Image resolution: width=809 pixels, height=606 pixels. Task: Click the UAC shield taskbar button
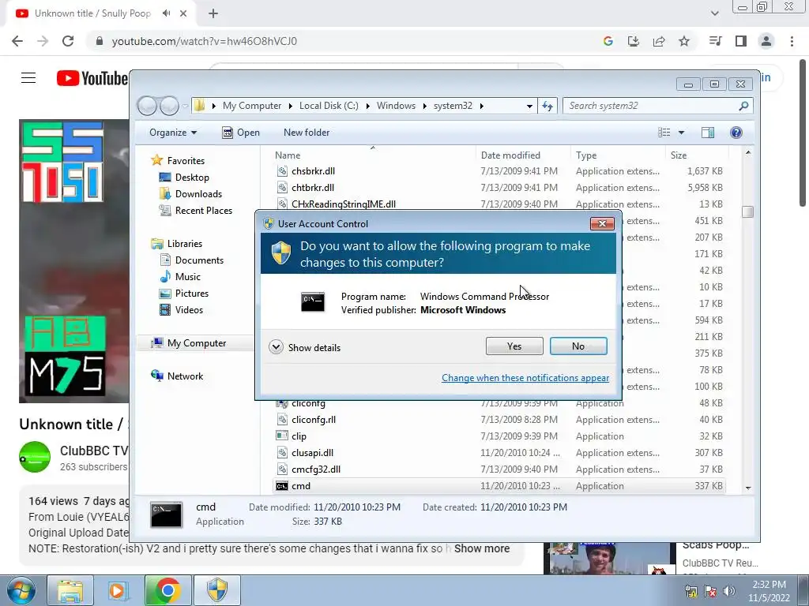click(217, 590)
